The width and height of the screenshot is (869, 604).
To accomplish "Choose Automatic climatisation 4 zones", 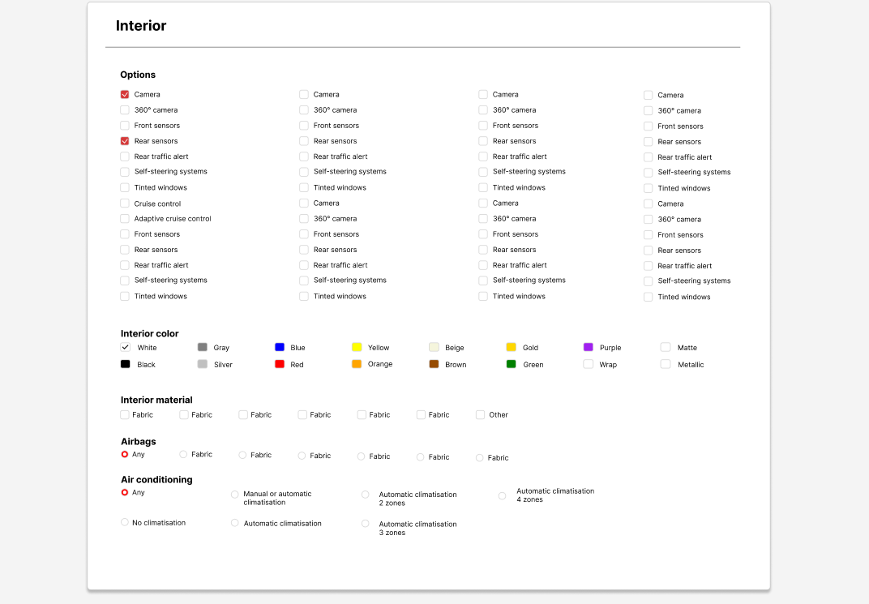I will click(502, 495).
